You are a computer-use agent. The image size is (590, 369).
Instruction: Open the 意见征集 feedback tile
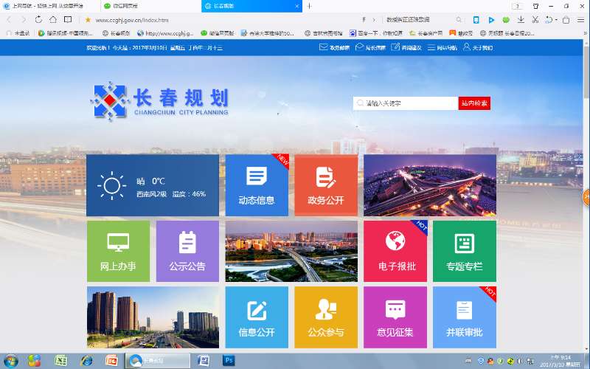pos(395,317)
